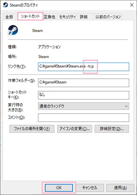The image size is (137, 195).
Task: Click アイコンの変更 button
Action: (x=75, y=129)
